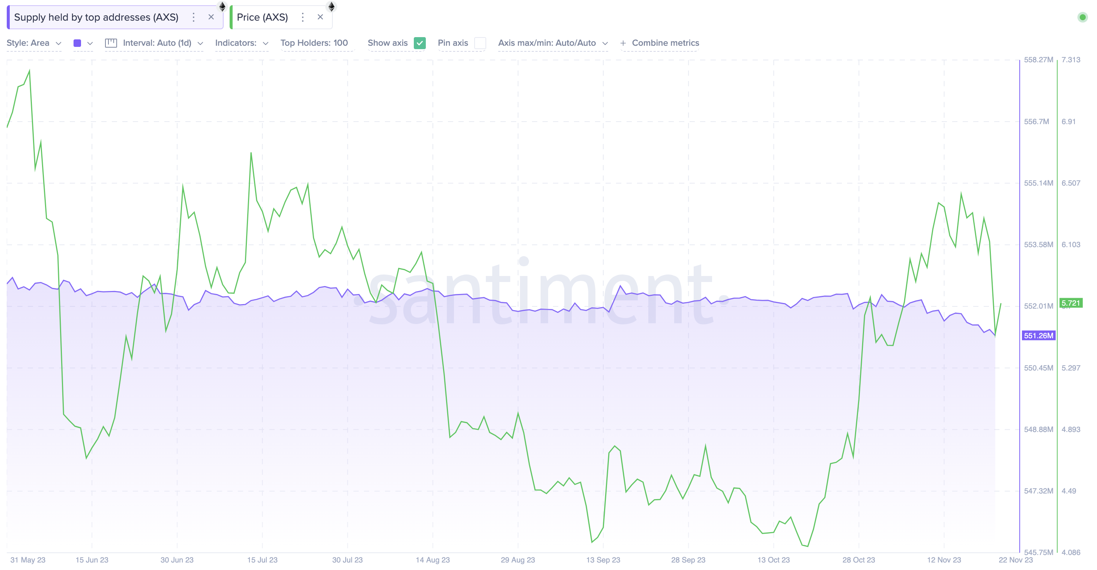Open three-dot menu for Price (AXS)
This screenshot has width=1097, height=570.
(302, 17)
